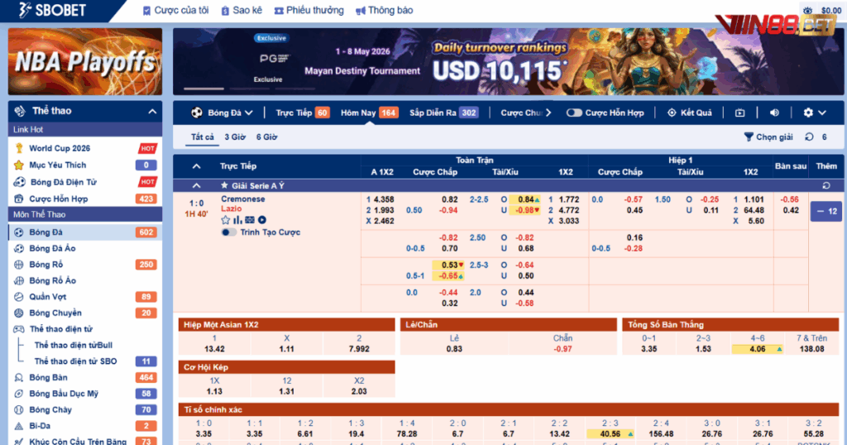
Task: Toggle the sound speaker icon
Action: (x=774, y=112)
